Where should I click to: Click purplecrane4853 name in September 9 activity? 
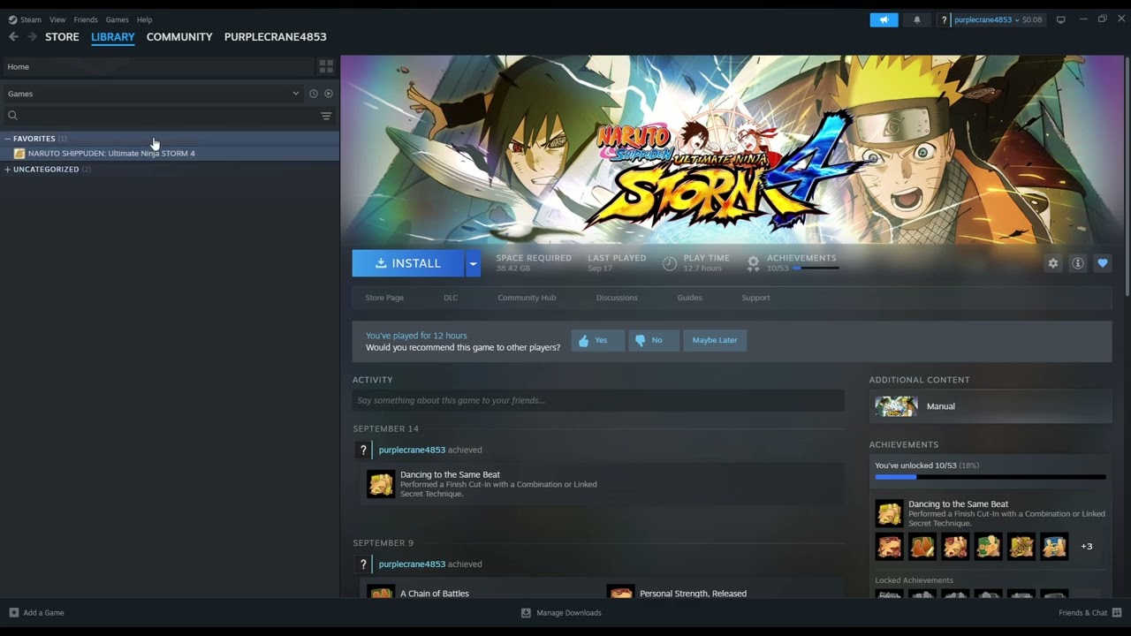coord(412,564)
